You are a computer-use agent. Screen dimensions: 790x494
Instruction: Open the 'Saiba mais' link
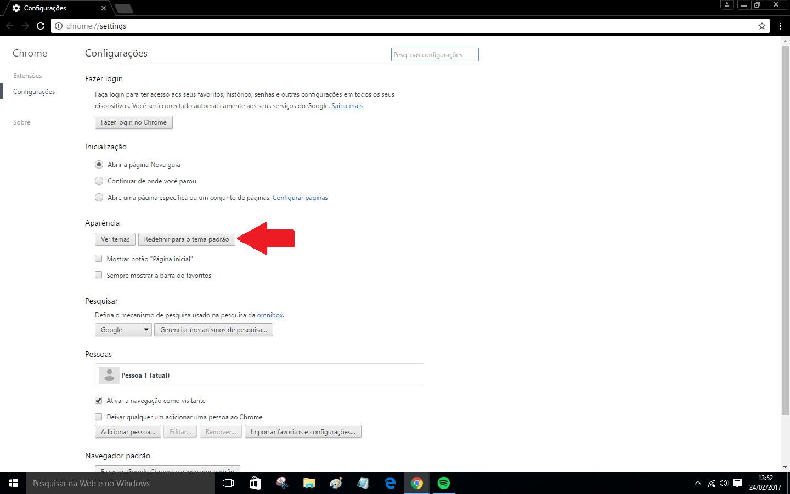tap(347, 105)
